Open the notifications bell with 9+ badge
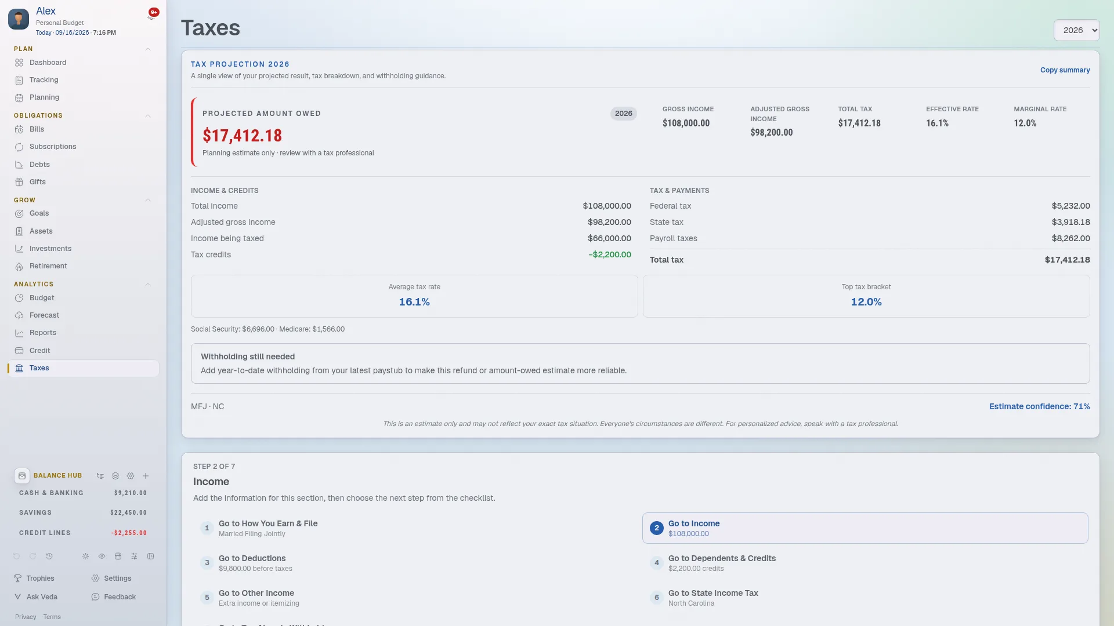 152,14
